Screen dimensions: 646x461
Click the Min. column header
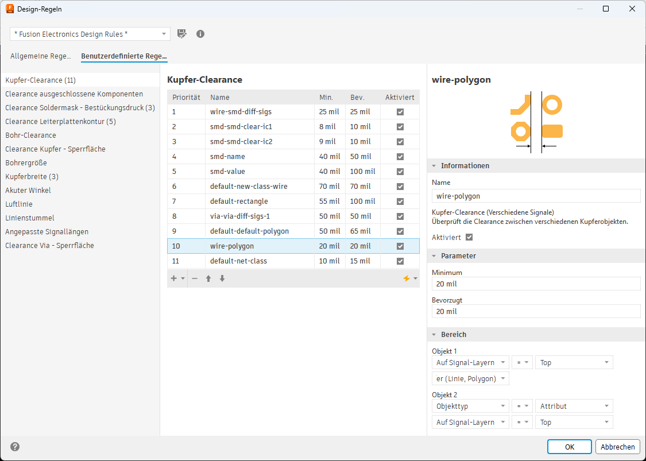tap(330, 98)
